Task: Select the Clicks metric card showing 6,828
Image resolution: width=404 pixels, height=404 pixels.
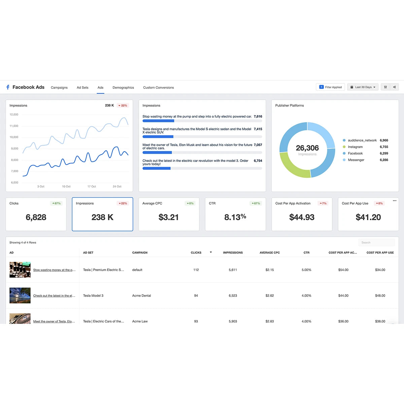Action: (36, 214)
